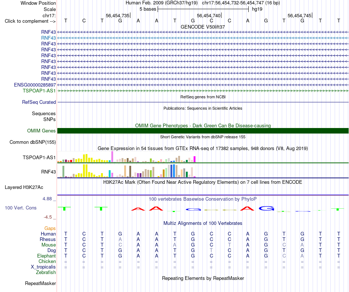Viewport: 349px width, 292px height.
Task: Click the large blue G in PhyloP track
Action: (x=266, y=208)
